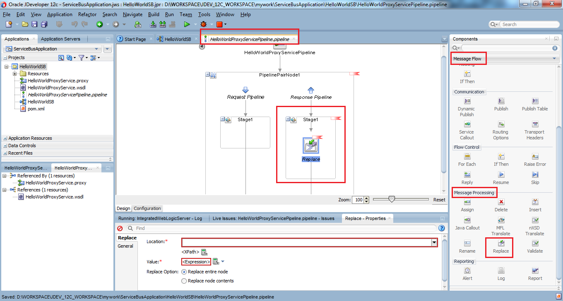Switch to the Application Servers tab
Image resolution: width=563 pixels, height=301 pixels.
tap(60, 39)
